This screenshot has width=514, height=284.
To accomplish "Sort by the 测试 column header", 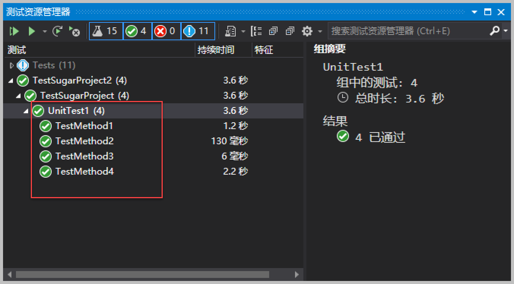I will (99, 50).
